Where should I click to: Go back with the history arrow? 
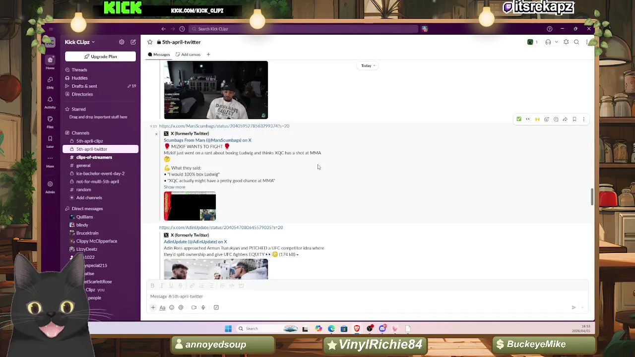click(163, 29)
